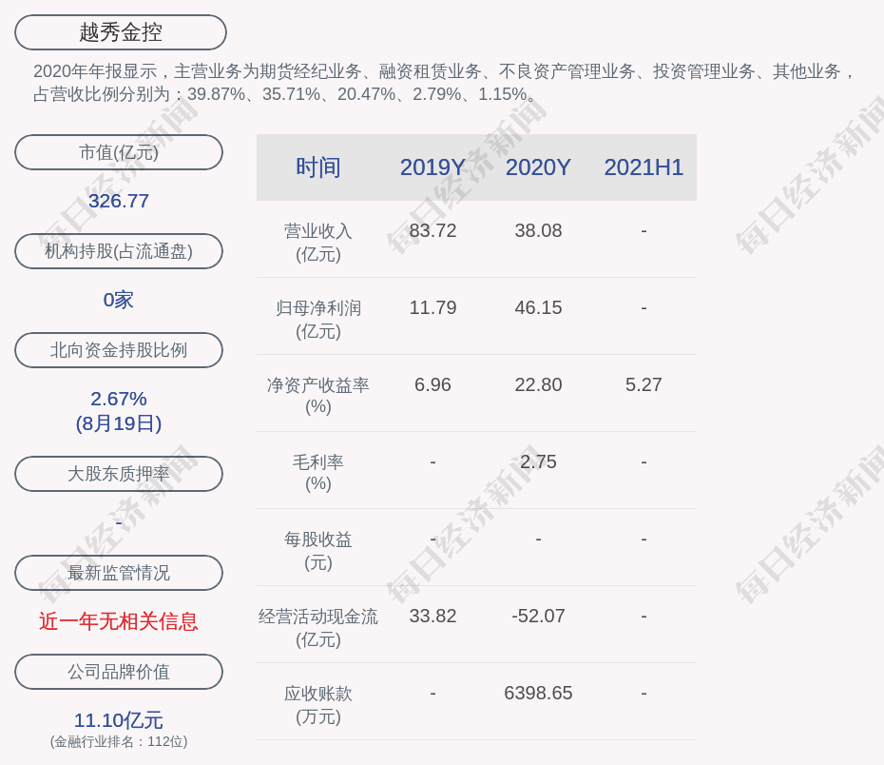This screenshot has width=884, height=765.
Task: Click the 占营收比例分别为 percentages line
Action: [284, 93]
